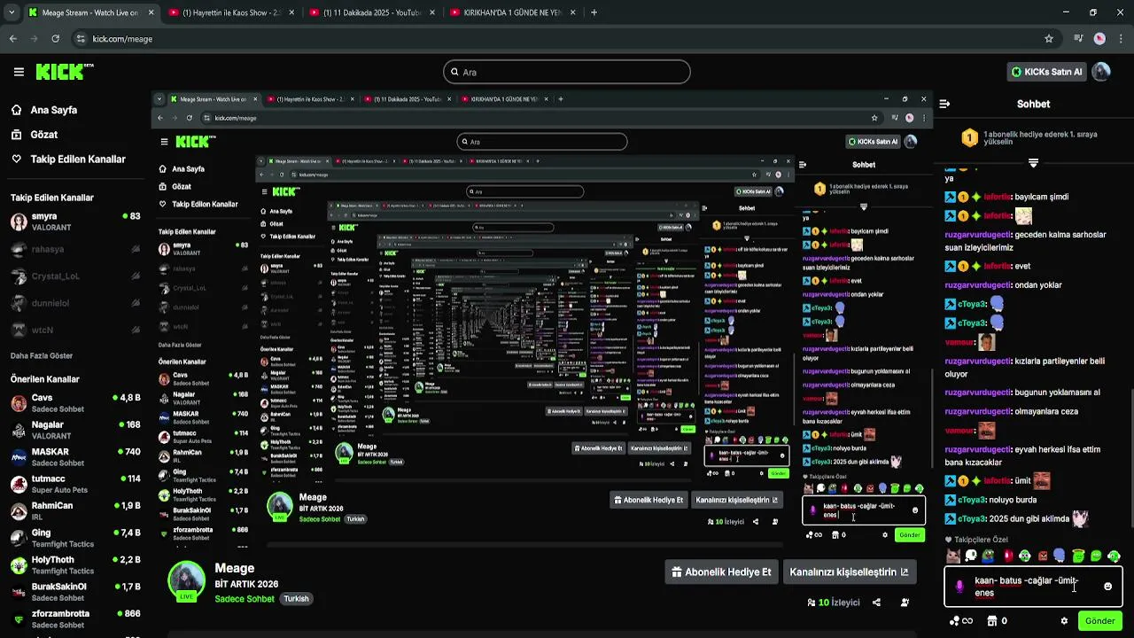Open the tab search dropdown arrow
Image resolution: width=1134 pixels, height=638 pixels.
(x=11, y=12)
